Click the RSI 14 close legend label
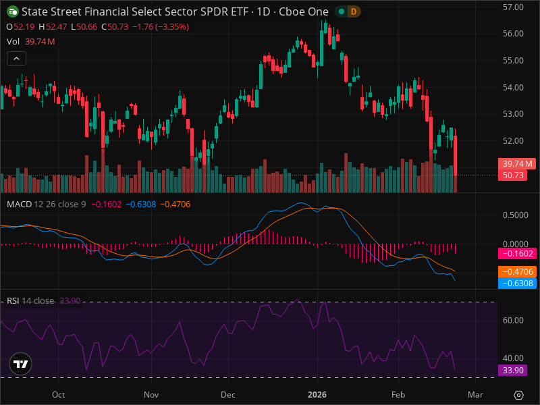 click(30, 301)
